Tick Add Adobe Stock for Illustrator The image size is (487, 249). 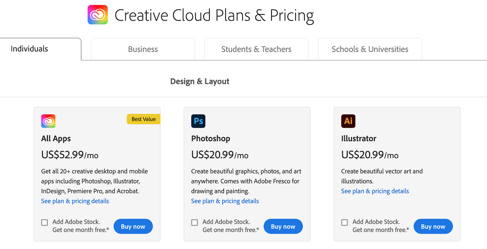click(345, 223)
